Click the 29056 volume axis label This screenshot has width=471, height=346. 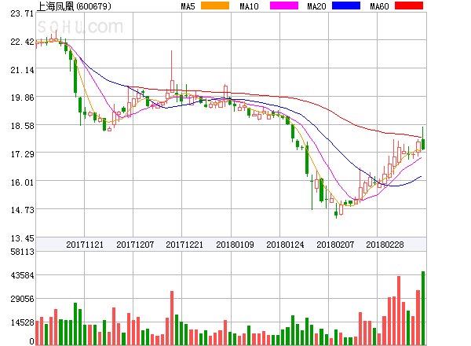pyautogui.click(x=22, y=299)
